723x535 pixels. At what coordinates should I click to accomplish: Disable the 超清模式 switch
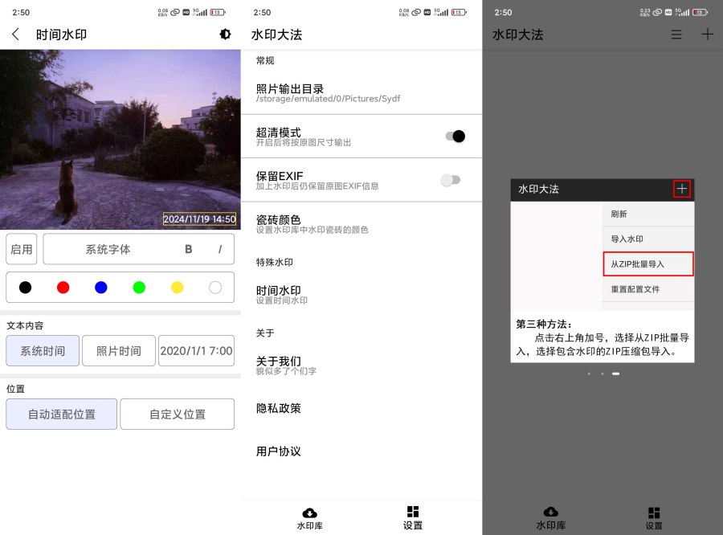click(456, 136)
